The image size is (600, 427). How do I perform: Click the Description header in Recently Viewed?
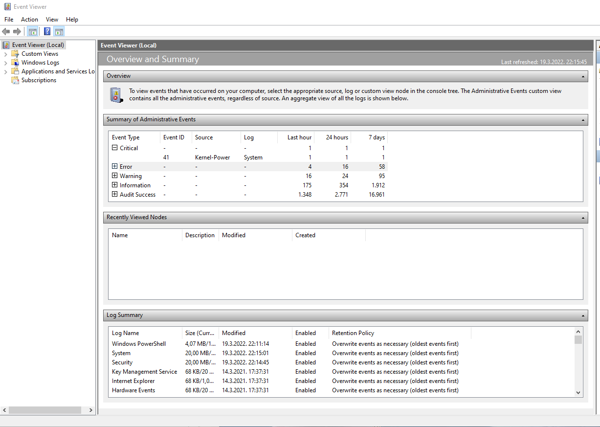pos(200,235)
